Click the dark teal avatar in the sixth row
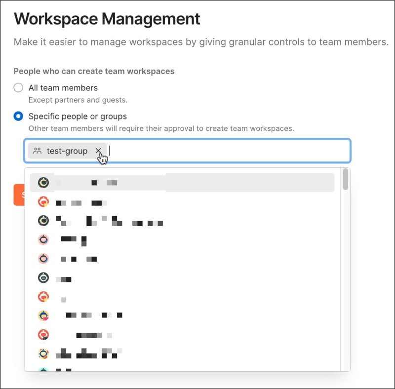 click(x=44, y=277)
